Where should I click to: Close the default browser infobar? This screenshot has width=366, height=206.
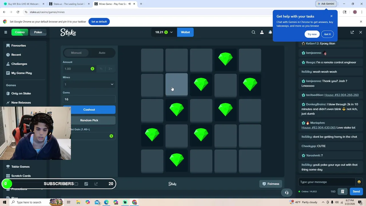[361, 21]
